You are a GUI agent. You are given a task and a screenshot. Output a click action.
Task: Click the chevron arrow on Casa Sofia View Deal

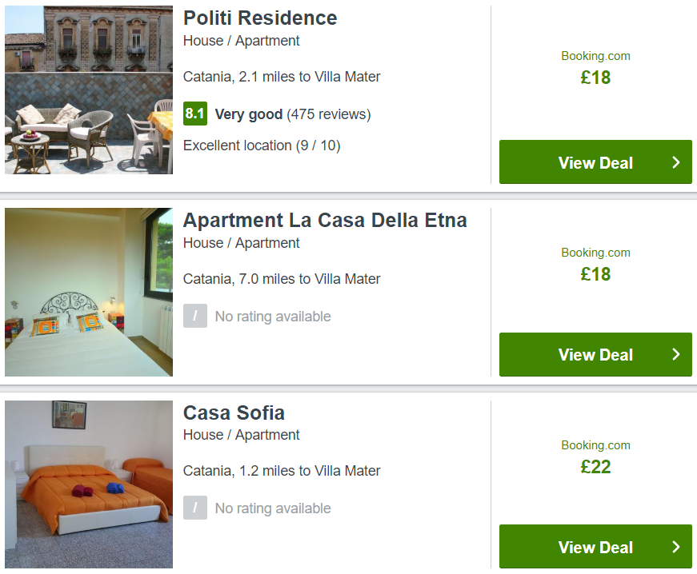[676, 547]
